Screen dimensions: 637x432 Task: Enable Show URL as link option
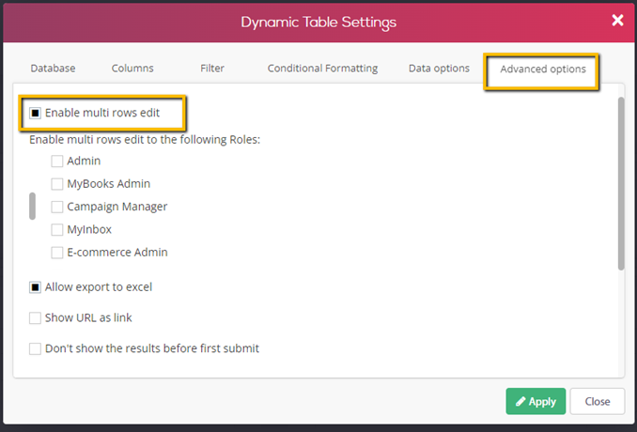[36, 318]
